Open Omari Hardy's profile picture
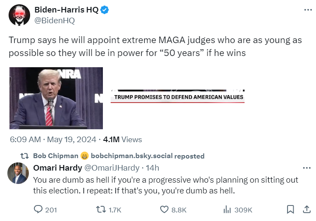The image size is (316, 221). (x=19, y=174)
